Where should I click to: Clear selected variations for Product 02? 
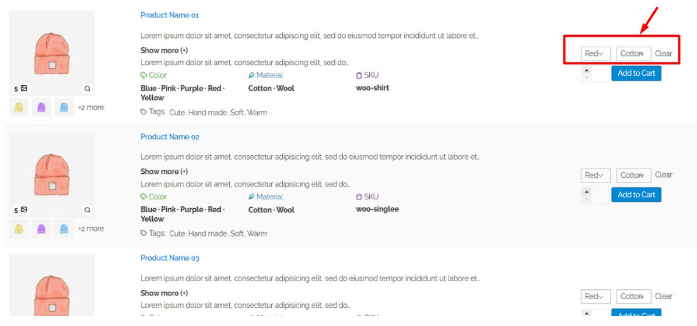coord(664,175)
